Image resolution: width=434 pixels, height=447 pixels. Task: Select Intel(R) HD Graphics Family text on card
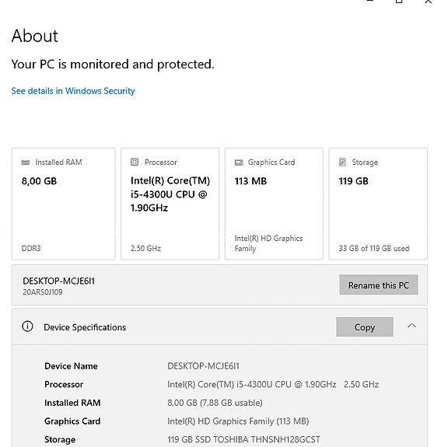(x=268, y=243)
